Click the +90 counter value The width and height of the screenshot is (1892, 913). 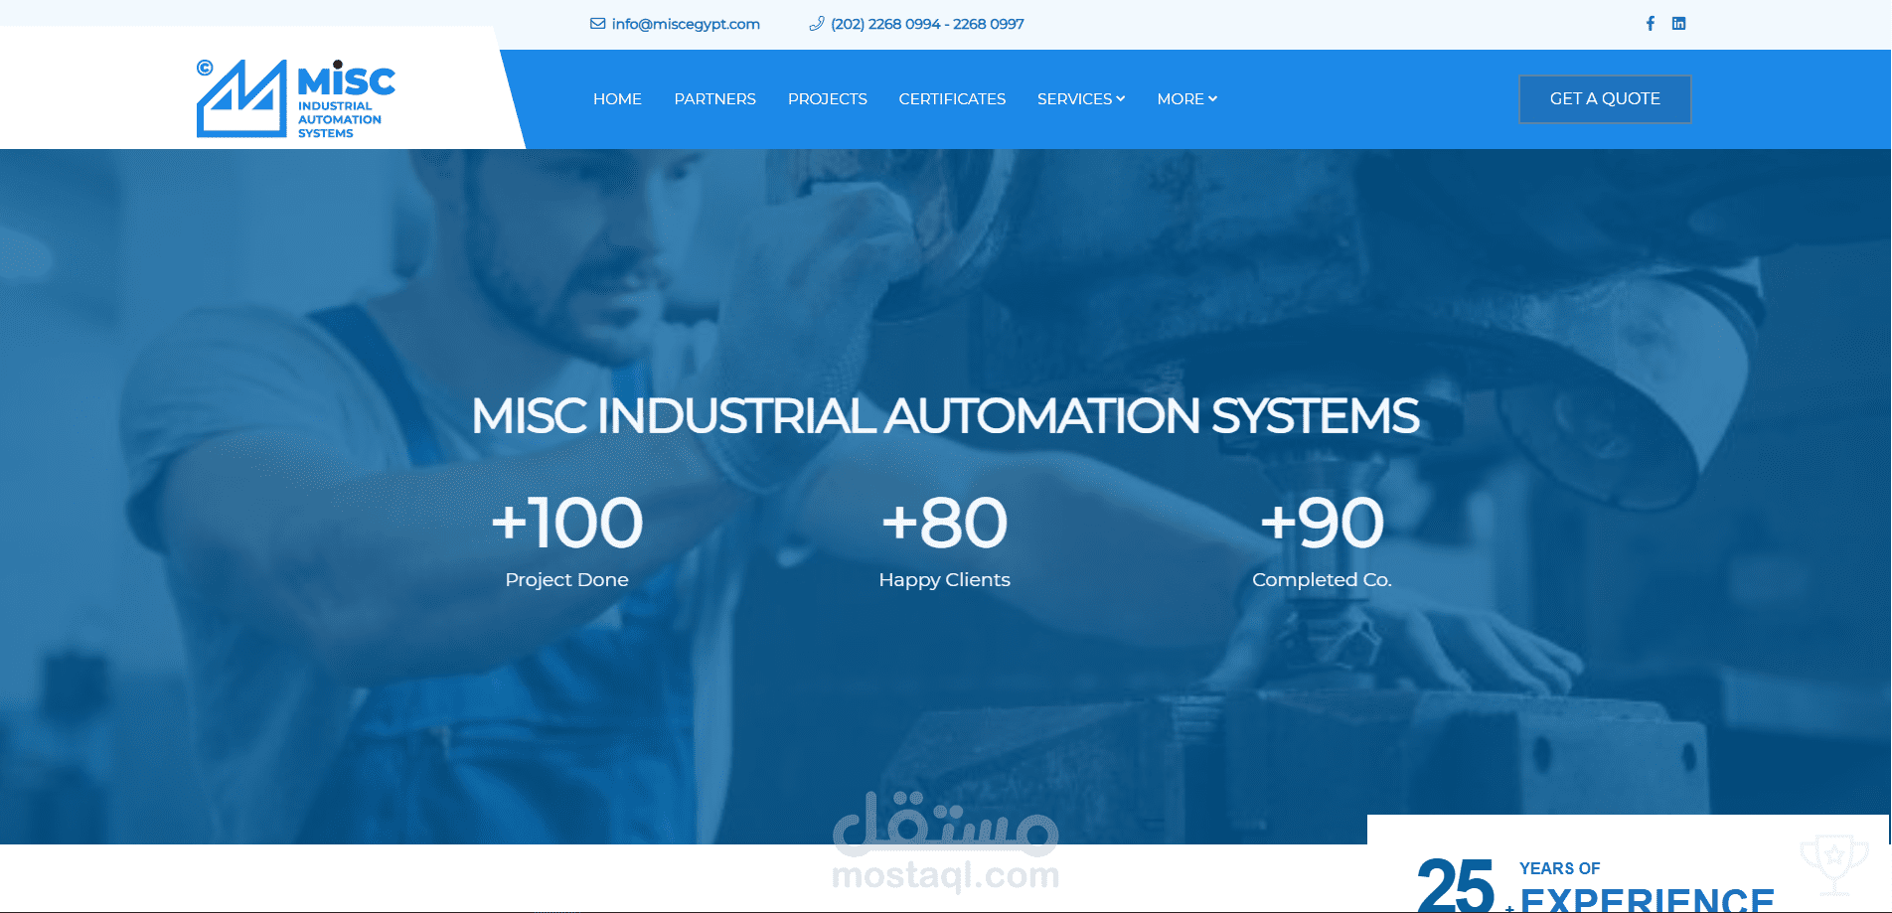point(1322,523)
